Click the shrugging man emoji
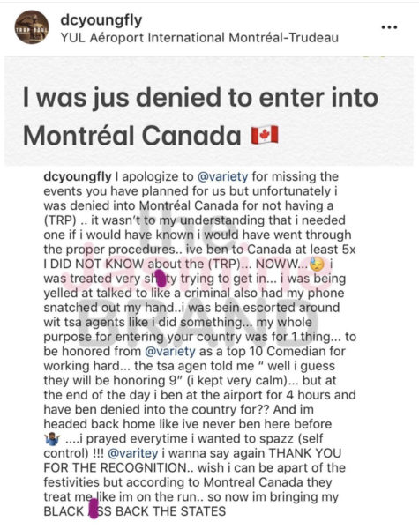This screenshot has height=529, width=419. click(x=52, y=439)
